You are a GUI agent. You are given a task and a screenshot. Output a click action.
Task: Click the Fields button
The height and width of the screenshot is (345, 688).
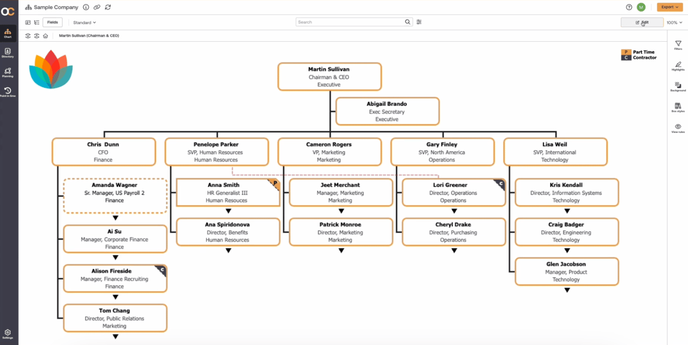point(52,22)
